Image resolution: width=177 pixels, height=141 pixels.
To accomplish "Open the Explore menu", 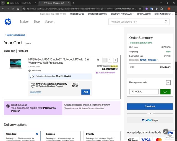I will 24,21.
